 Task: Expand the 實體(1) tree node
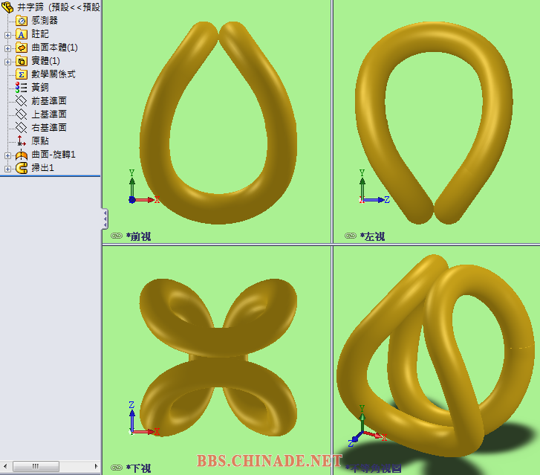[x=7, y=62]
